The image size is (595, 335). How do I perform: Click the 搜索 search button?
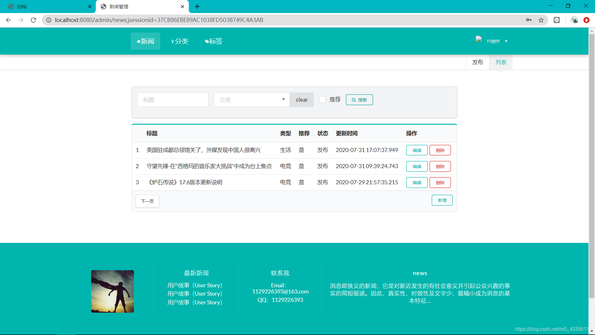(359, 100)
